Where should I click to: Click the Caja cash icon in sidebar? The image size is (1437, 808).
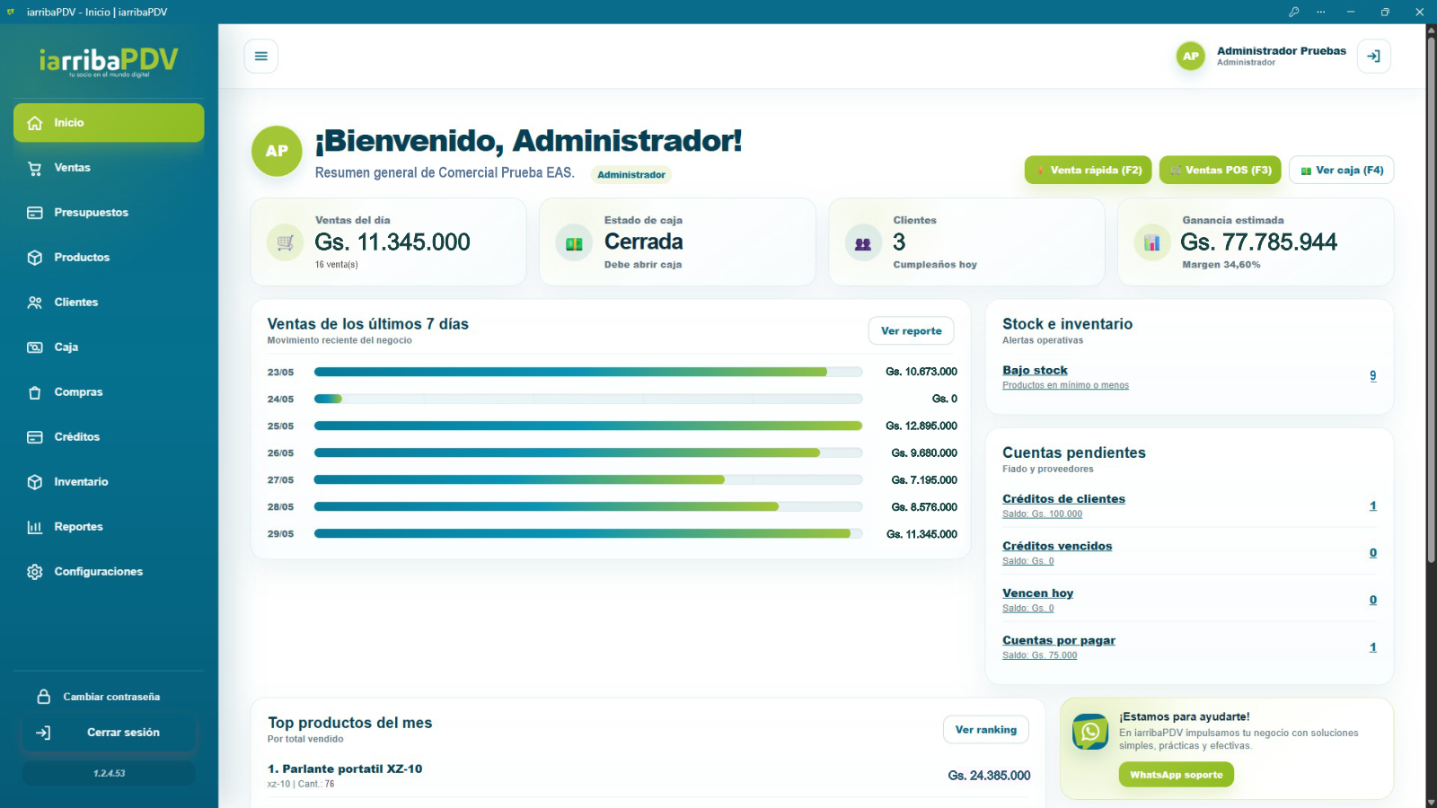point(35,347)
